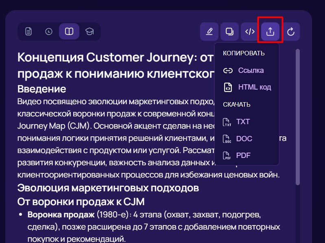325x243 pixels.
Task: Click the От воронки продаж к CJM subheading
Action: (81, 202)
